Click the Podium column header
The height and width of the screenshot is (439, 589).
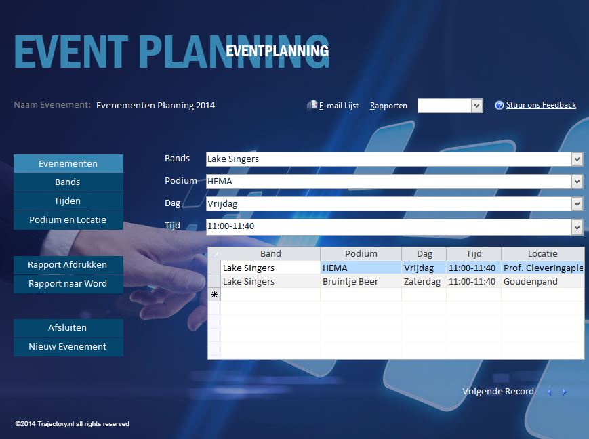361,254
